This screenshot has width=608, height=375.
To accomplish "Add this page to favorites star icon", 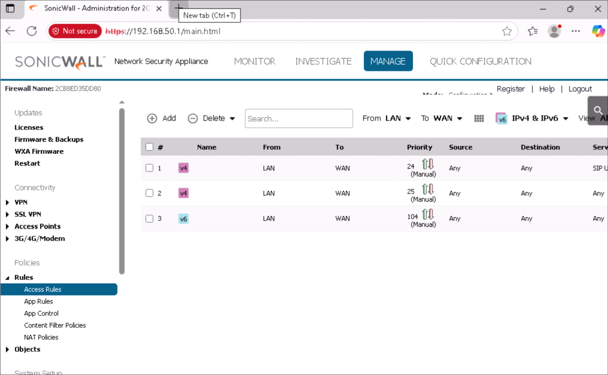I will point(507,31).
